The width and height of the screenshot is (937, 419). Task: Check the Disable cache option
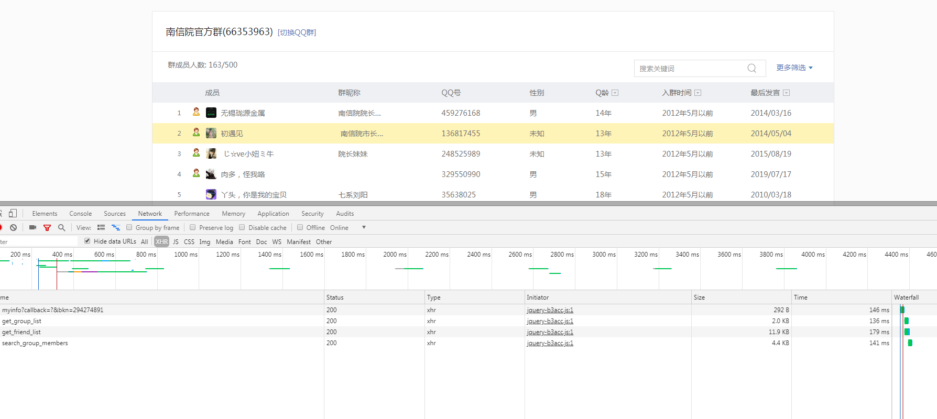coord(242,227)
